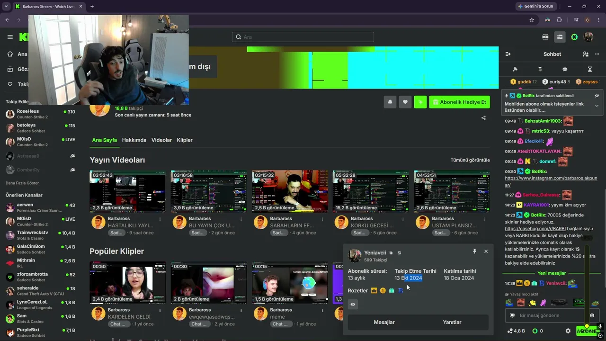Open options menu for KORKU GECESİ video
Image resolution: width=606 pixels, height=341 pixels.
tap(403, 219)
